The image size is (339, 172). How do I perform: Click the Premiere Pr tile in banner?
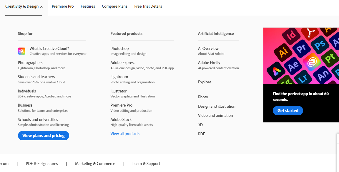pyautogui.click(x=301, y=49)
